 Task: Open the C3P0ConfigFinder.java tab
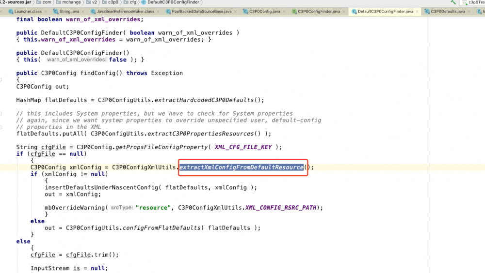coord(319,12)
